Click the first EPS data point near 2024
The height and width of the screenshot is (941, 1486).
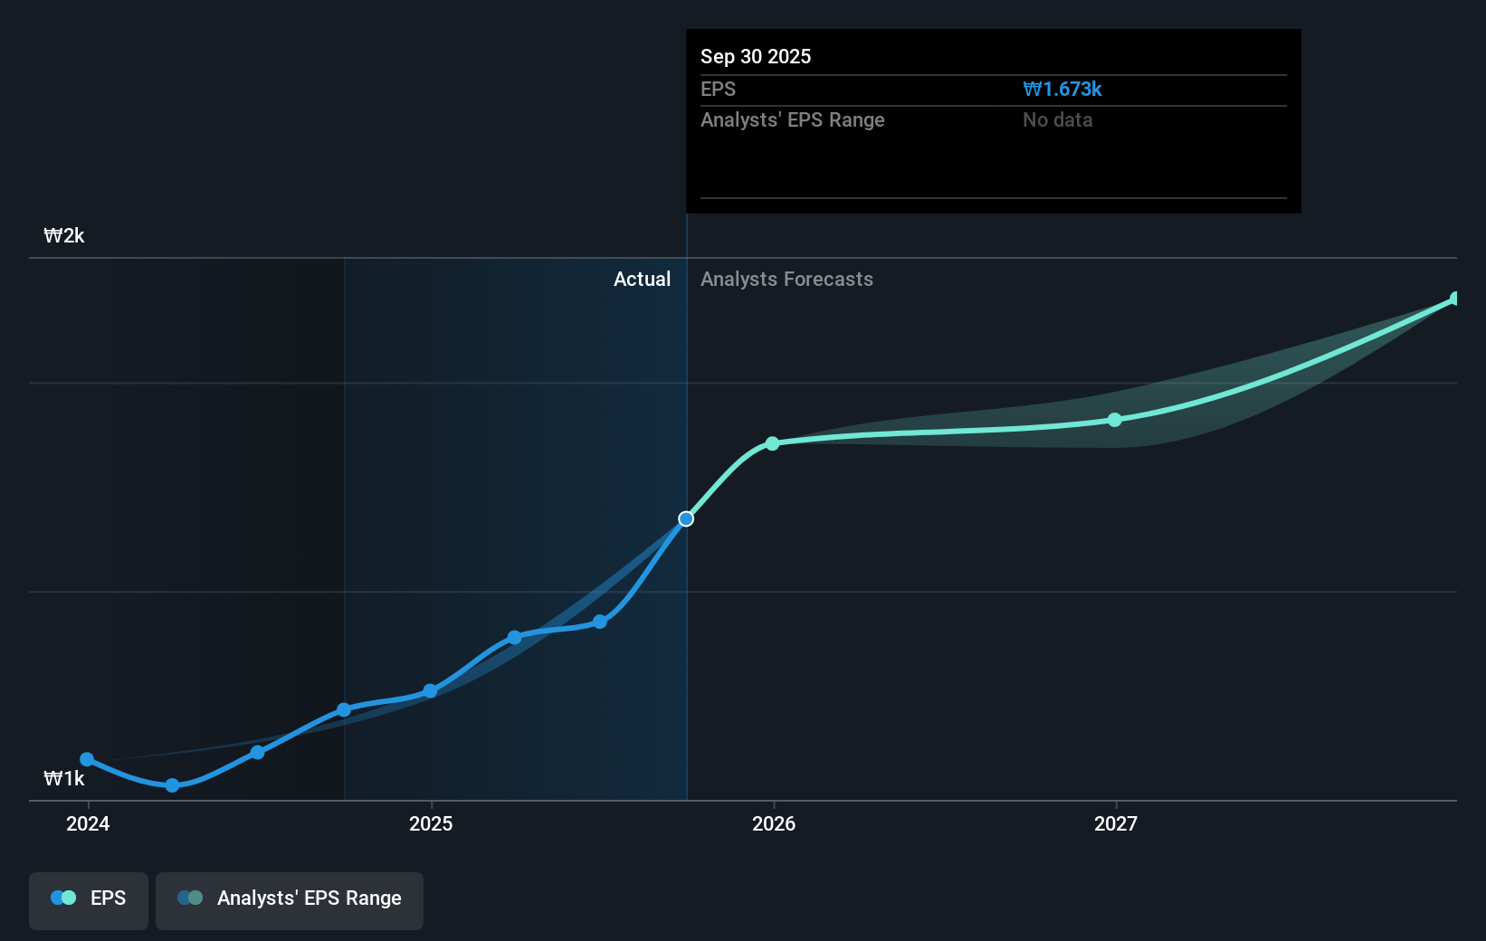(87, 760)
